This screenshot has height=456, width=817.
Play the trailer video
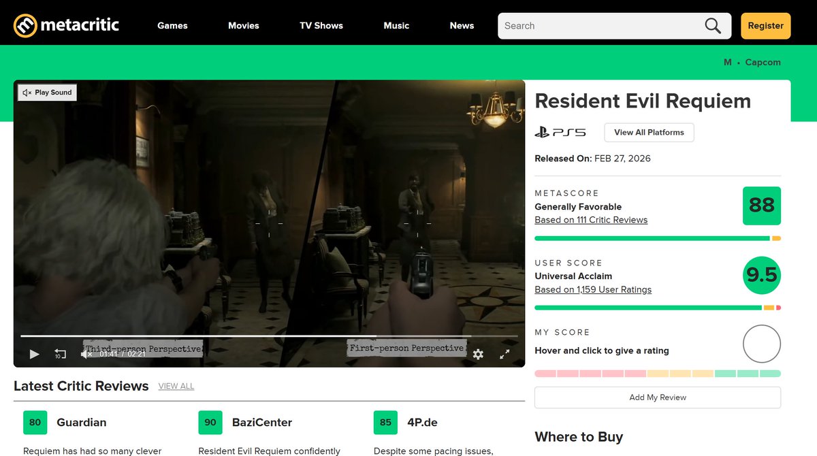click(34, 354)
